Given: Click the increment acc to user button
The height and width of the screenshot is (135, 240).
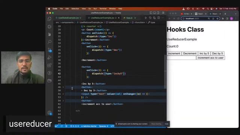Looking at the screenshot, I should point(210,58).
